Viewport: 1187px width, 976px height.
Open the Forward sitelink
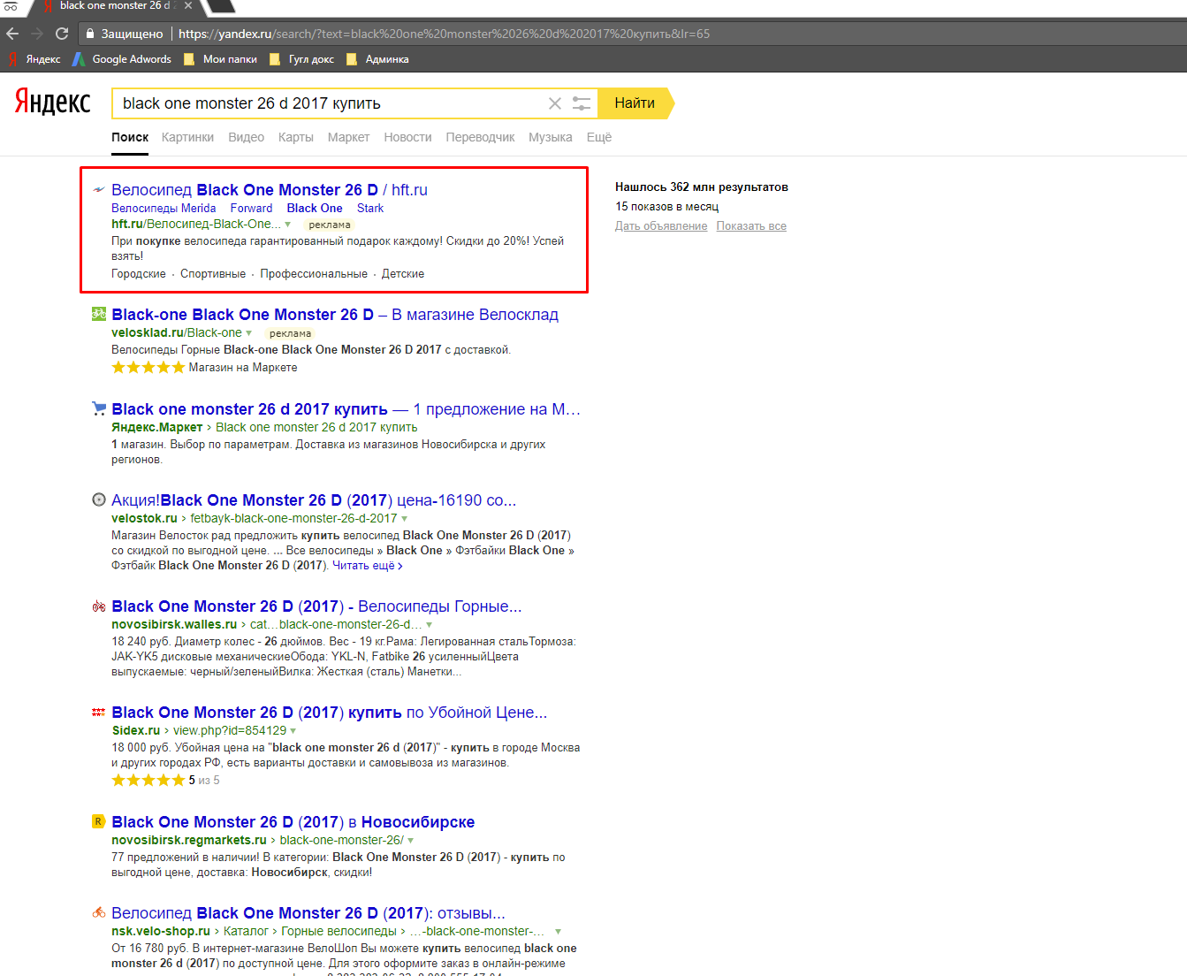[251, 208]
